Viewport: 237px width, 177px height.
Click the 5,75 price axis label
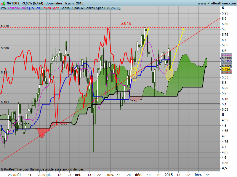point(225,35)
